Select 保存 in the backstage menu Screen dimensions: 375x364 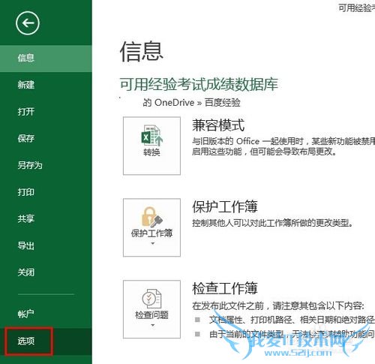(46, 138)
